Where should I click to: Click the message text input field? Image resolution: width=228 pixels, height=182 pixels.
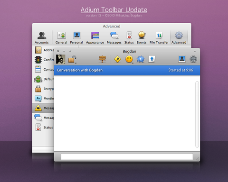coord(127,156)
